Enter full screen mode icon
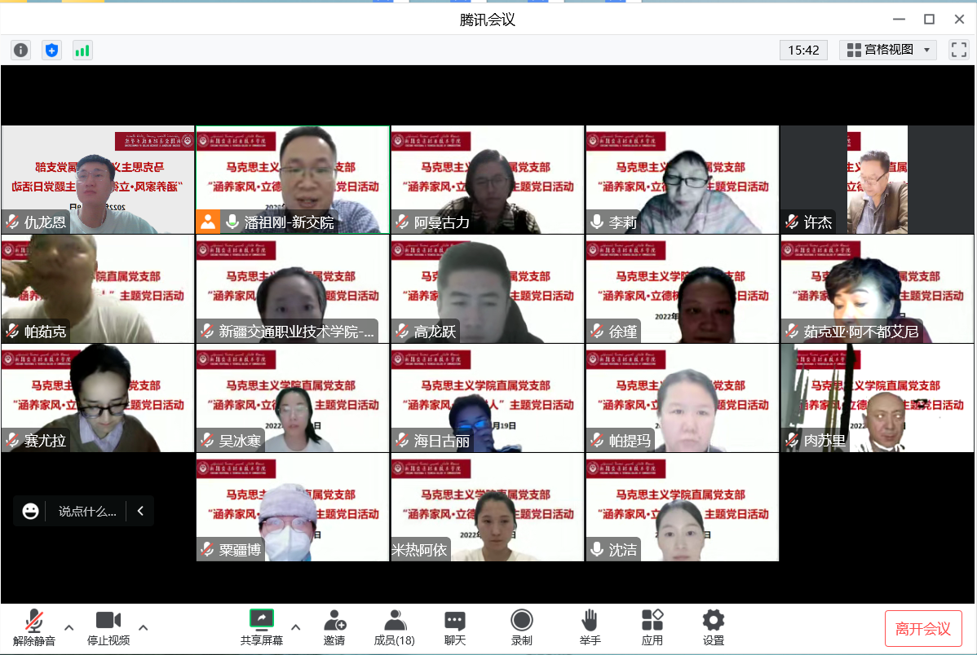The height and width of the screenshot is (655, 977). coord(958,51)
